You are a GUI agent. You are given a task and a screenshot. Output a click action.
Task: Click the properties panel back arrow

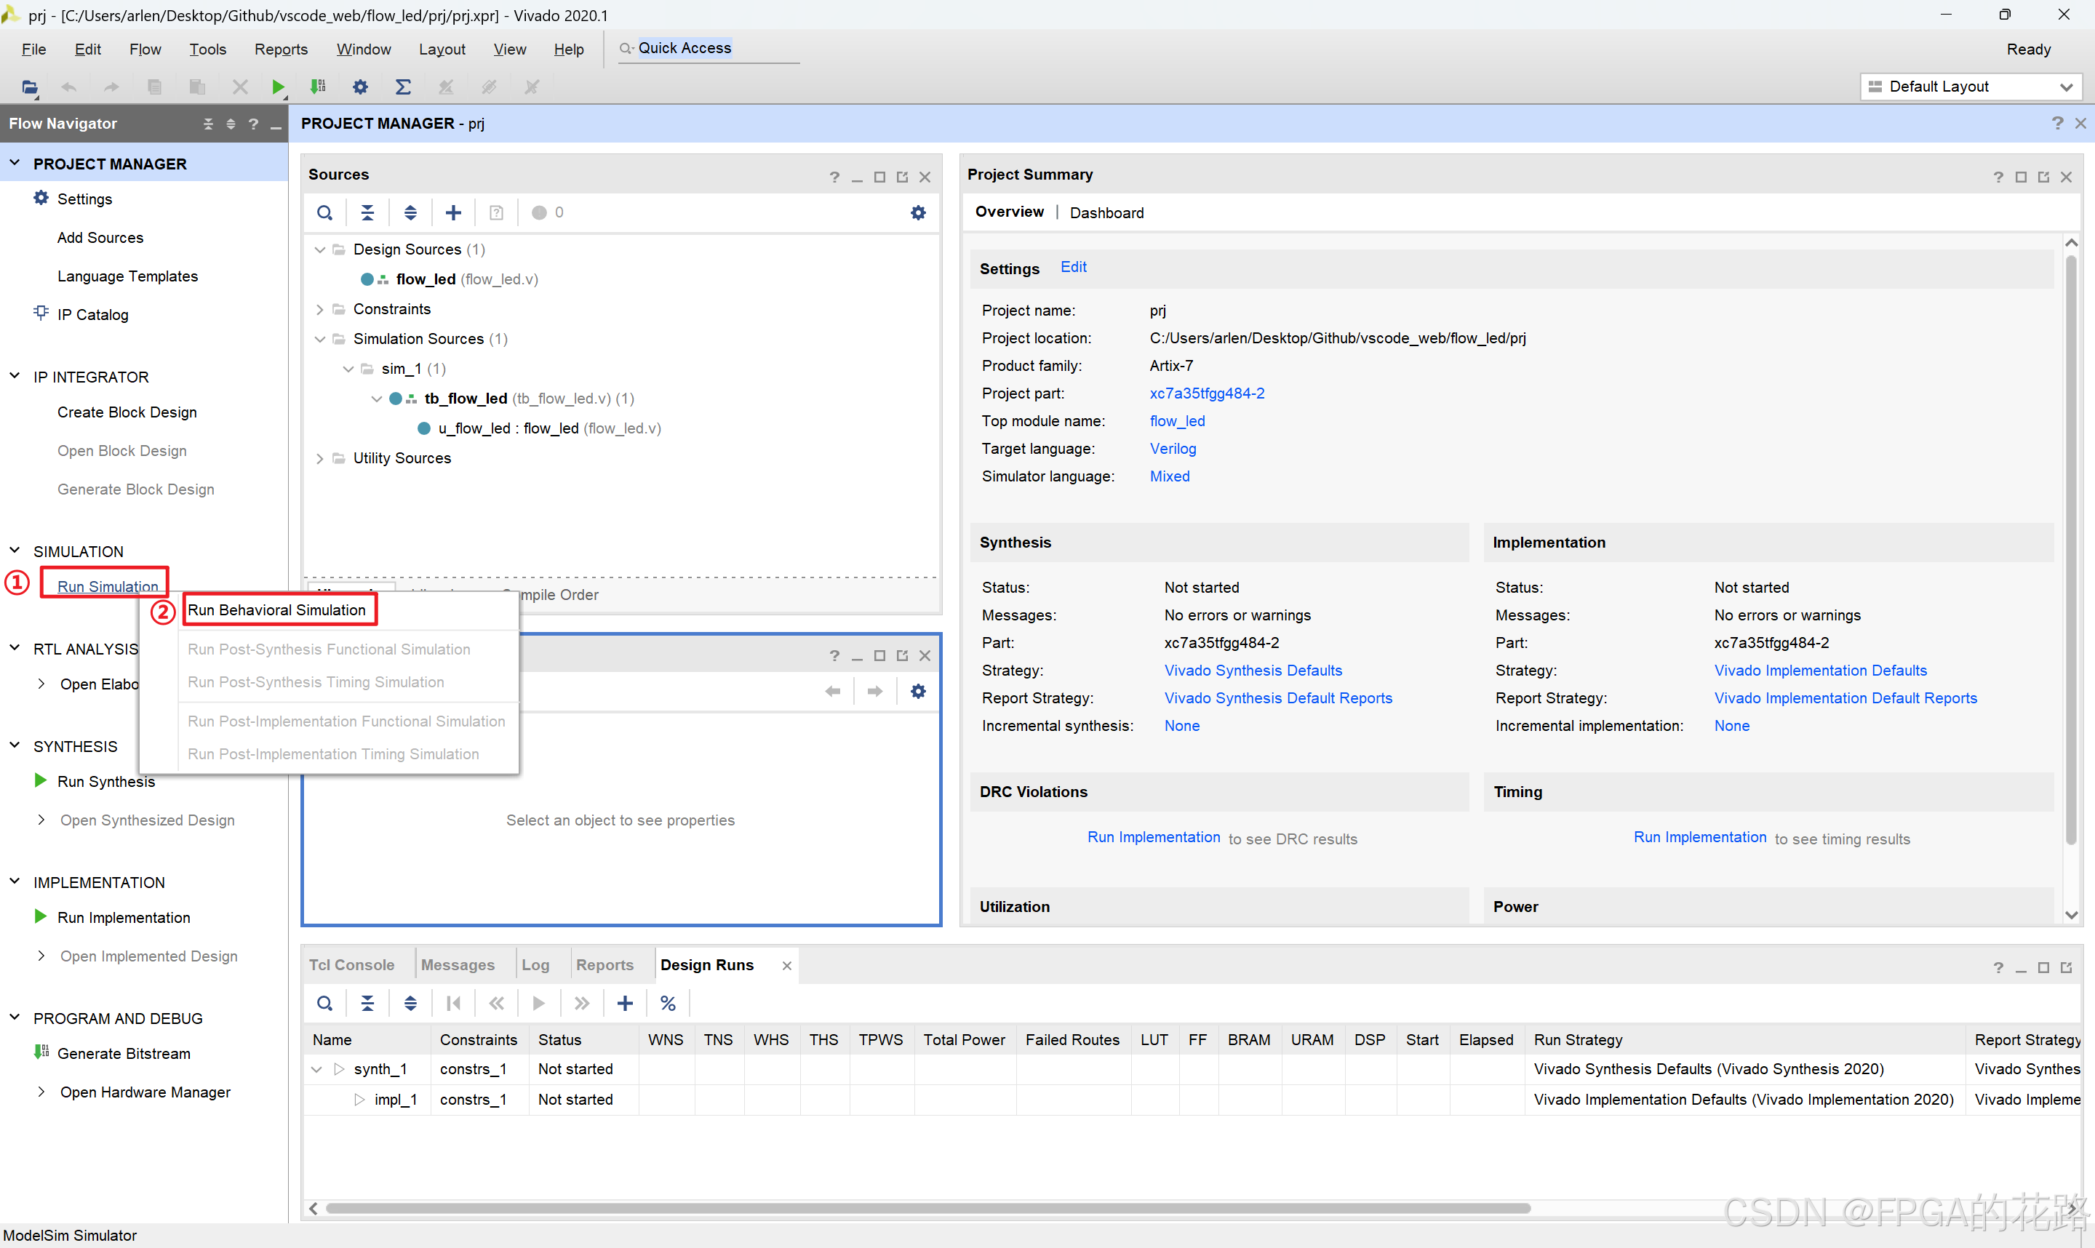click(833, 692)
